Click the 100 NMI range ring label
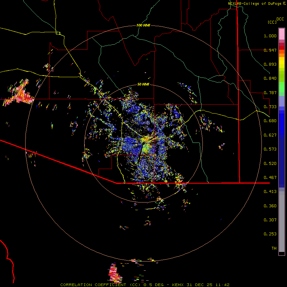This screenshot has height=287, width=287. [143, 25]
